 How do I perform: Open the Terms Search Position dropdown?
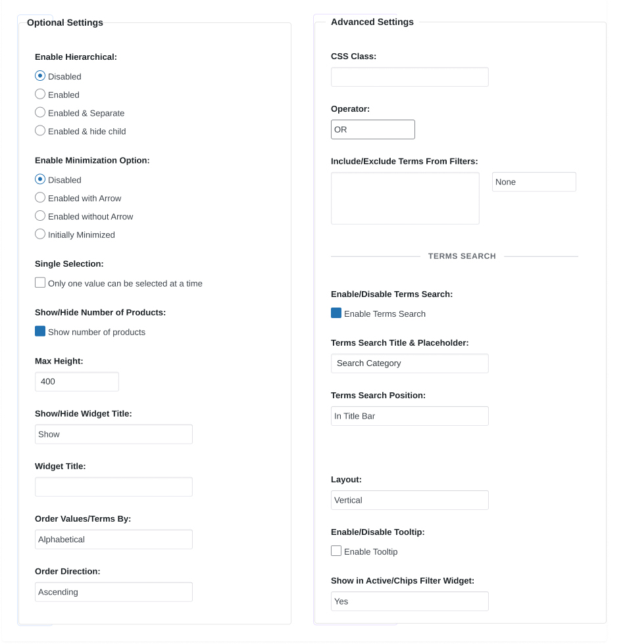click(409, 415)
